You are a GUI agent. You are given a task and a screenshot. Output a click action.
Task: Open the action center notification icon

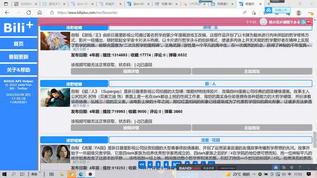(309, 174)
